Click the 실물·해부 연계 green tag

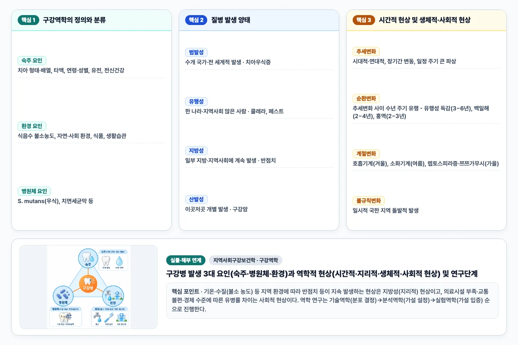(186, 260)
